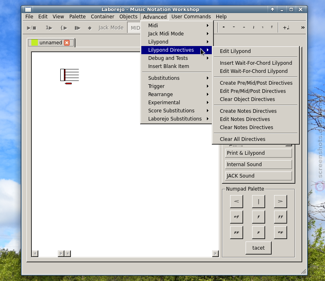Click the JACK Sound button
This screenshot has width=325, height=281.
point(259,176)
